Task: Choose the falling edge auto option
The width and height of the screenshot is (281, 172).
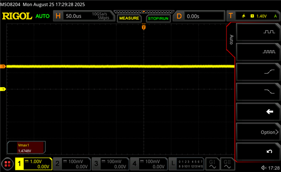Action: [258, 92]
